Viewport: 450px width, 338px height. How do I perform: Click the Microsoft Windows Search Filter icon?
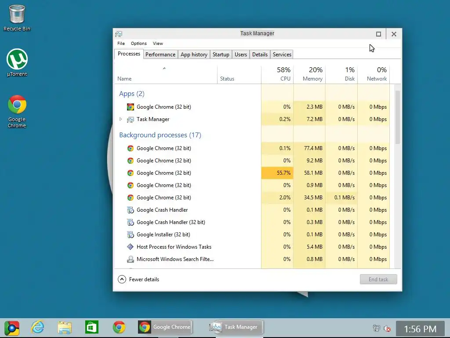pos(130,259)
